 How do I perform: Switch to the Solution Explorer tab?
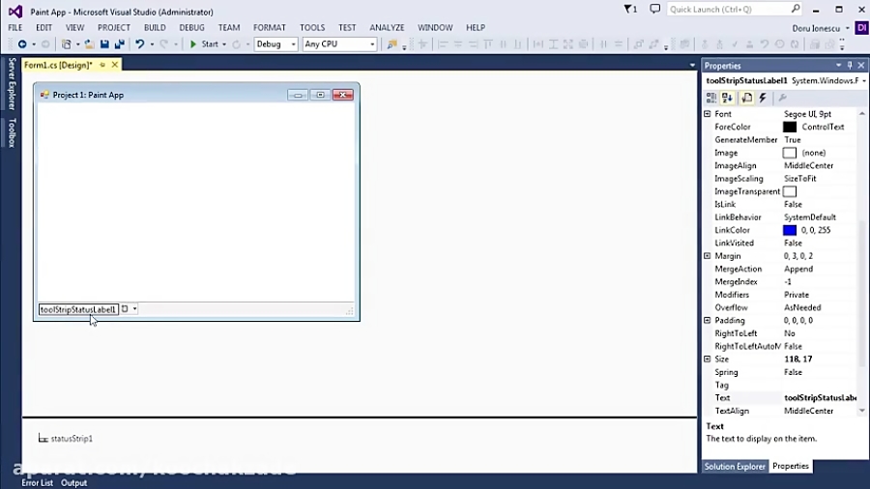point(735,466)
